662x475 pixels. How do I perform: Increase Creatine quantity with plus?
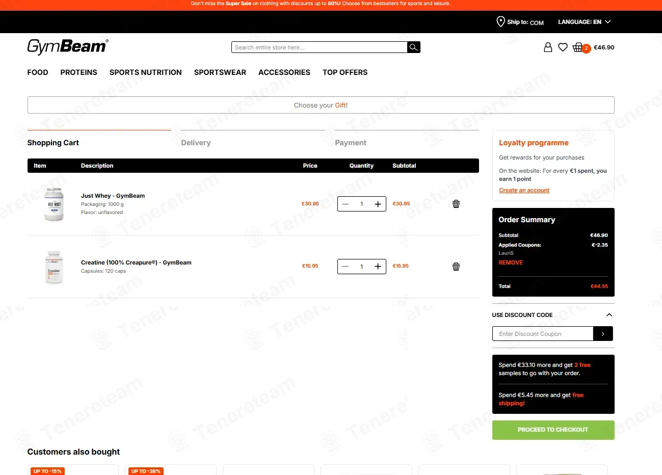coord(378,267)
